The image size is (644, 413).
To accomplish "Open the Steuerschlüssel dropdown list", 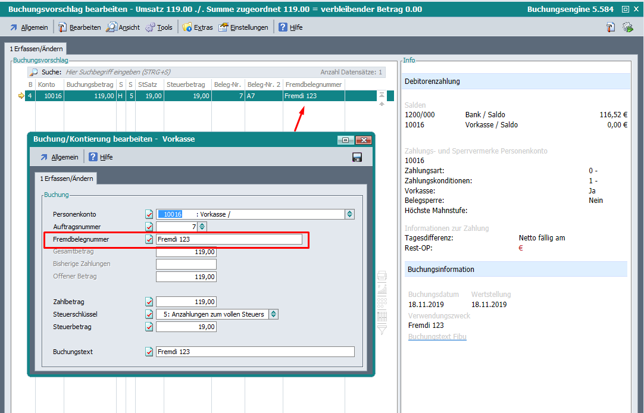I will pyautogui.click(x=273, y=314).
